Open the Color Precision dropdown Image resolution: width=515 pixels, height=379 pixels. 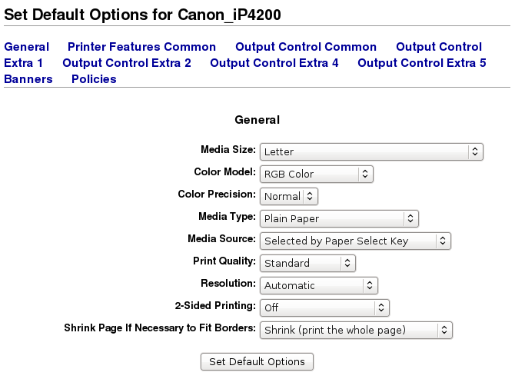click(289, 196)
